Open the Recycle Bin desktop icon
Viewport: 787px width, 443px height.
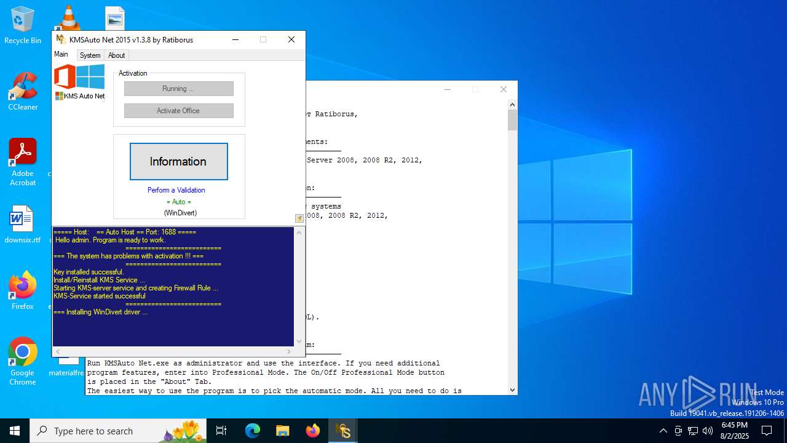(x=23, y=26)
